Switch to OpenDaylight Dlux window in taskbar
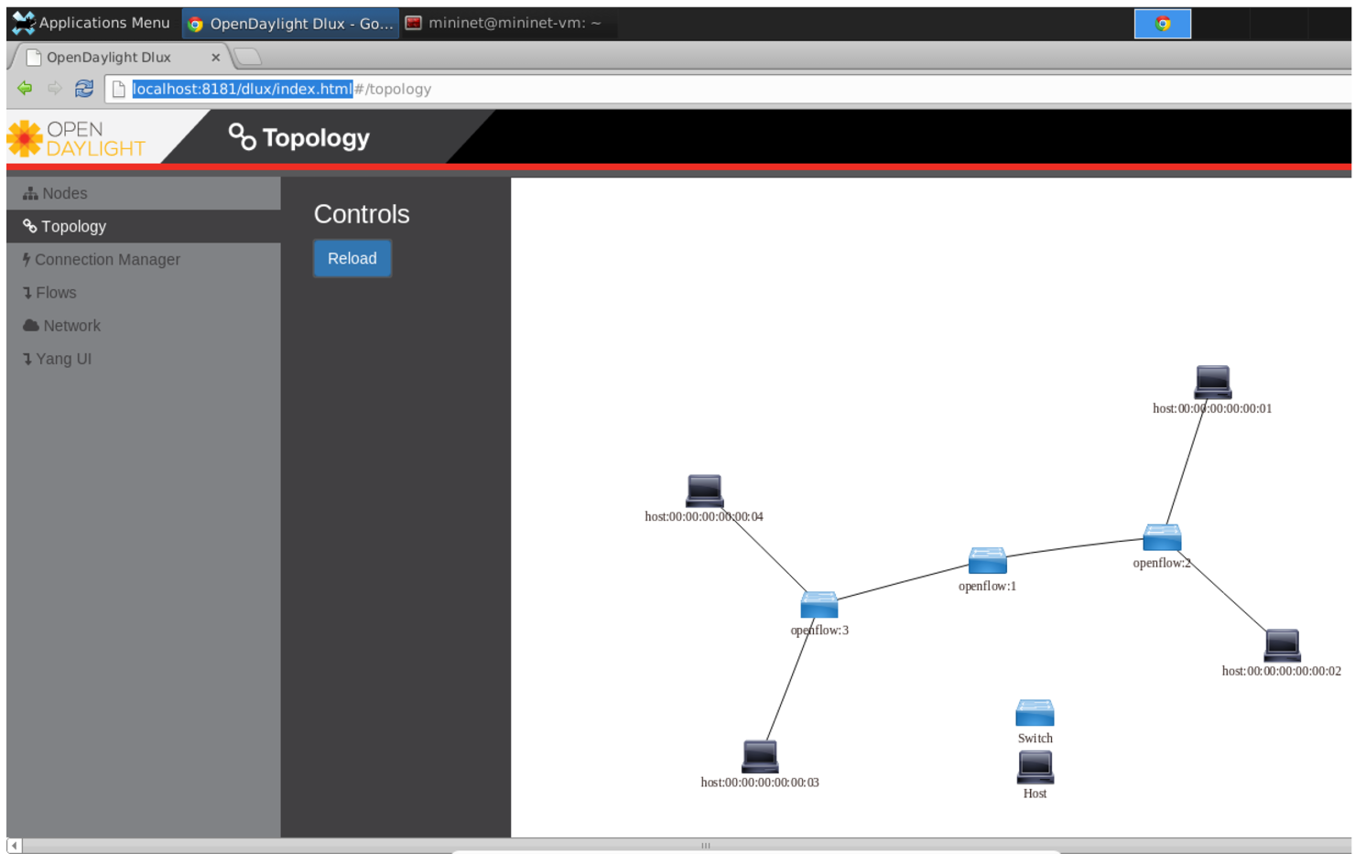The width and height of the screenshot is (1366, 864). (x=290, y=24)
